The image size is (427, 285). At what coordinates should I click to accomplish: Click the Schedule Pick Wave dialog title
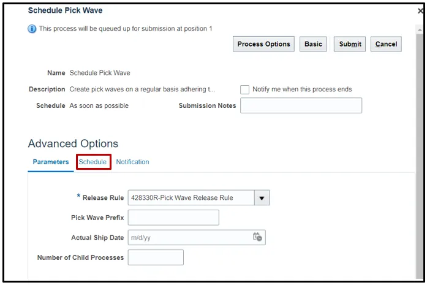point(66,10)
